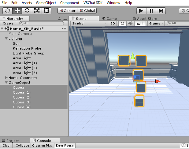This screenshot has height=149, width=189.
Task: Focus the Hierarchy search field
Action: pos(42,23)
